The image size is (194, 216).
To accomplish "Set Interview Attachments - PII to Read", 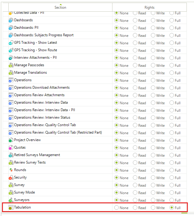I will click(x=135, y=58).
